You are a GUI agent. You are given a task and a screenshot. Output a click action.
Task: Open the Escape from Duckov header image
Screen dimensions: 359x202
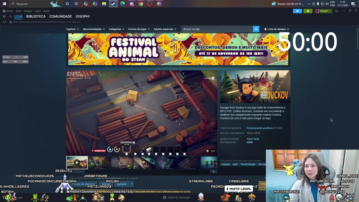(255, 87)
